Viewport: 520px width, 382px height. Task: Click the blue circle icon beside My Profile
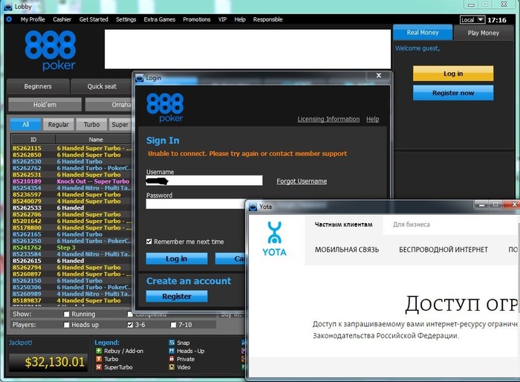pyautogui.click(x=9, y=19)
